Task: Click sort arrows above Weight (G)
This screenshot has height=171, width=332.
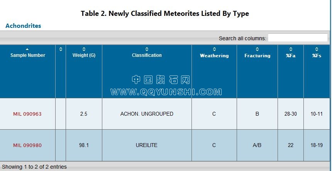Action: 84,49
